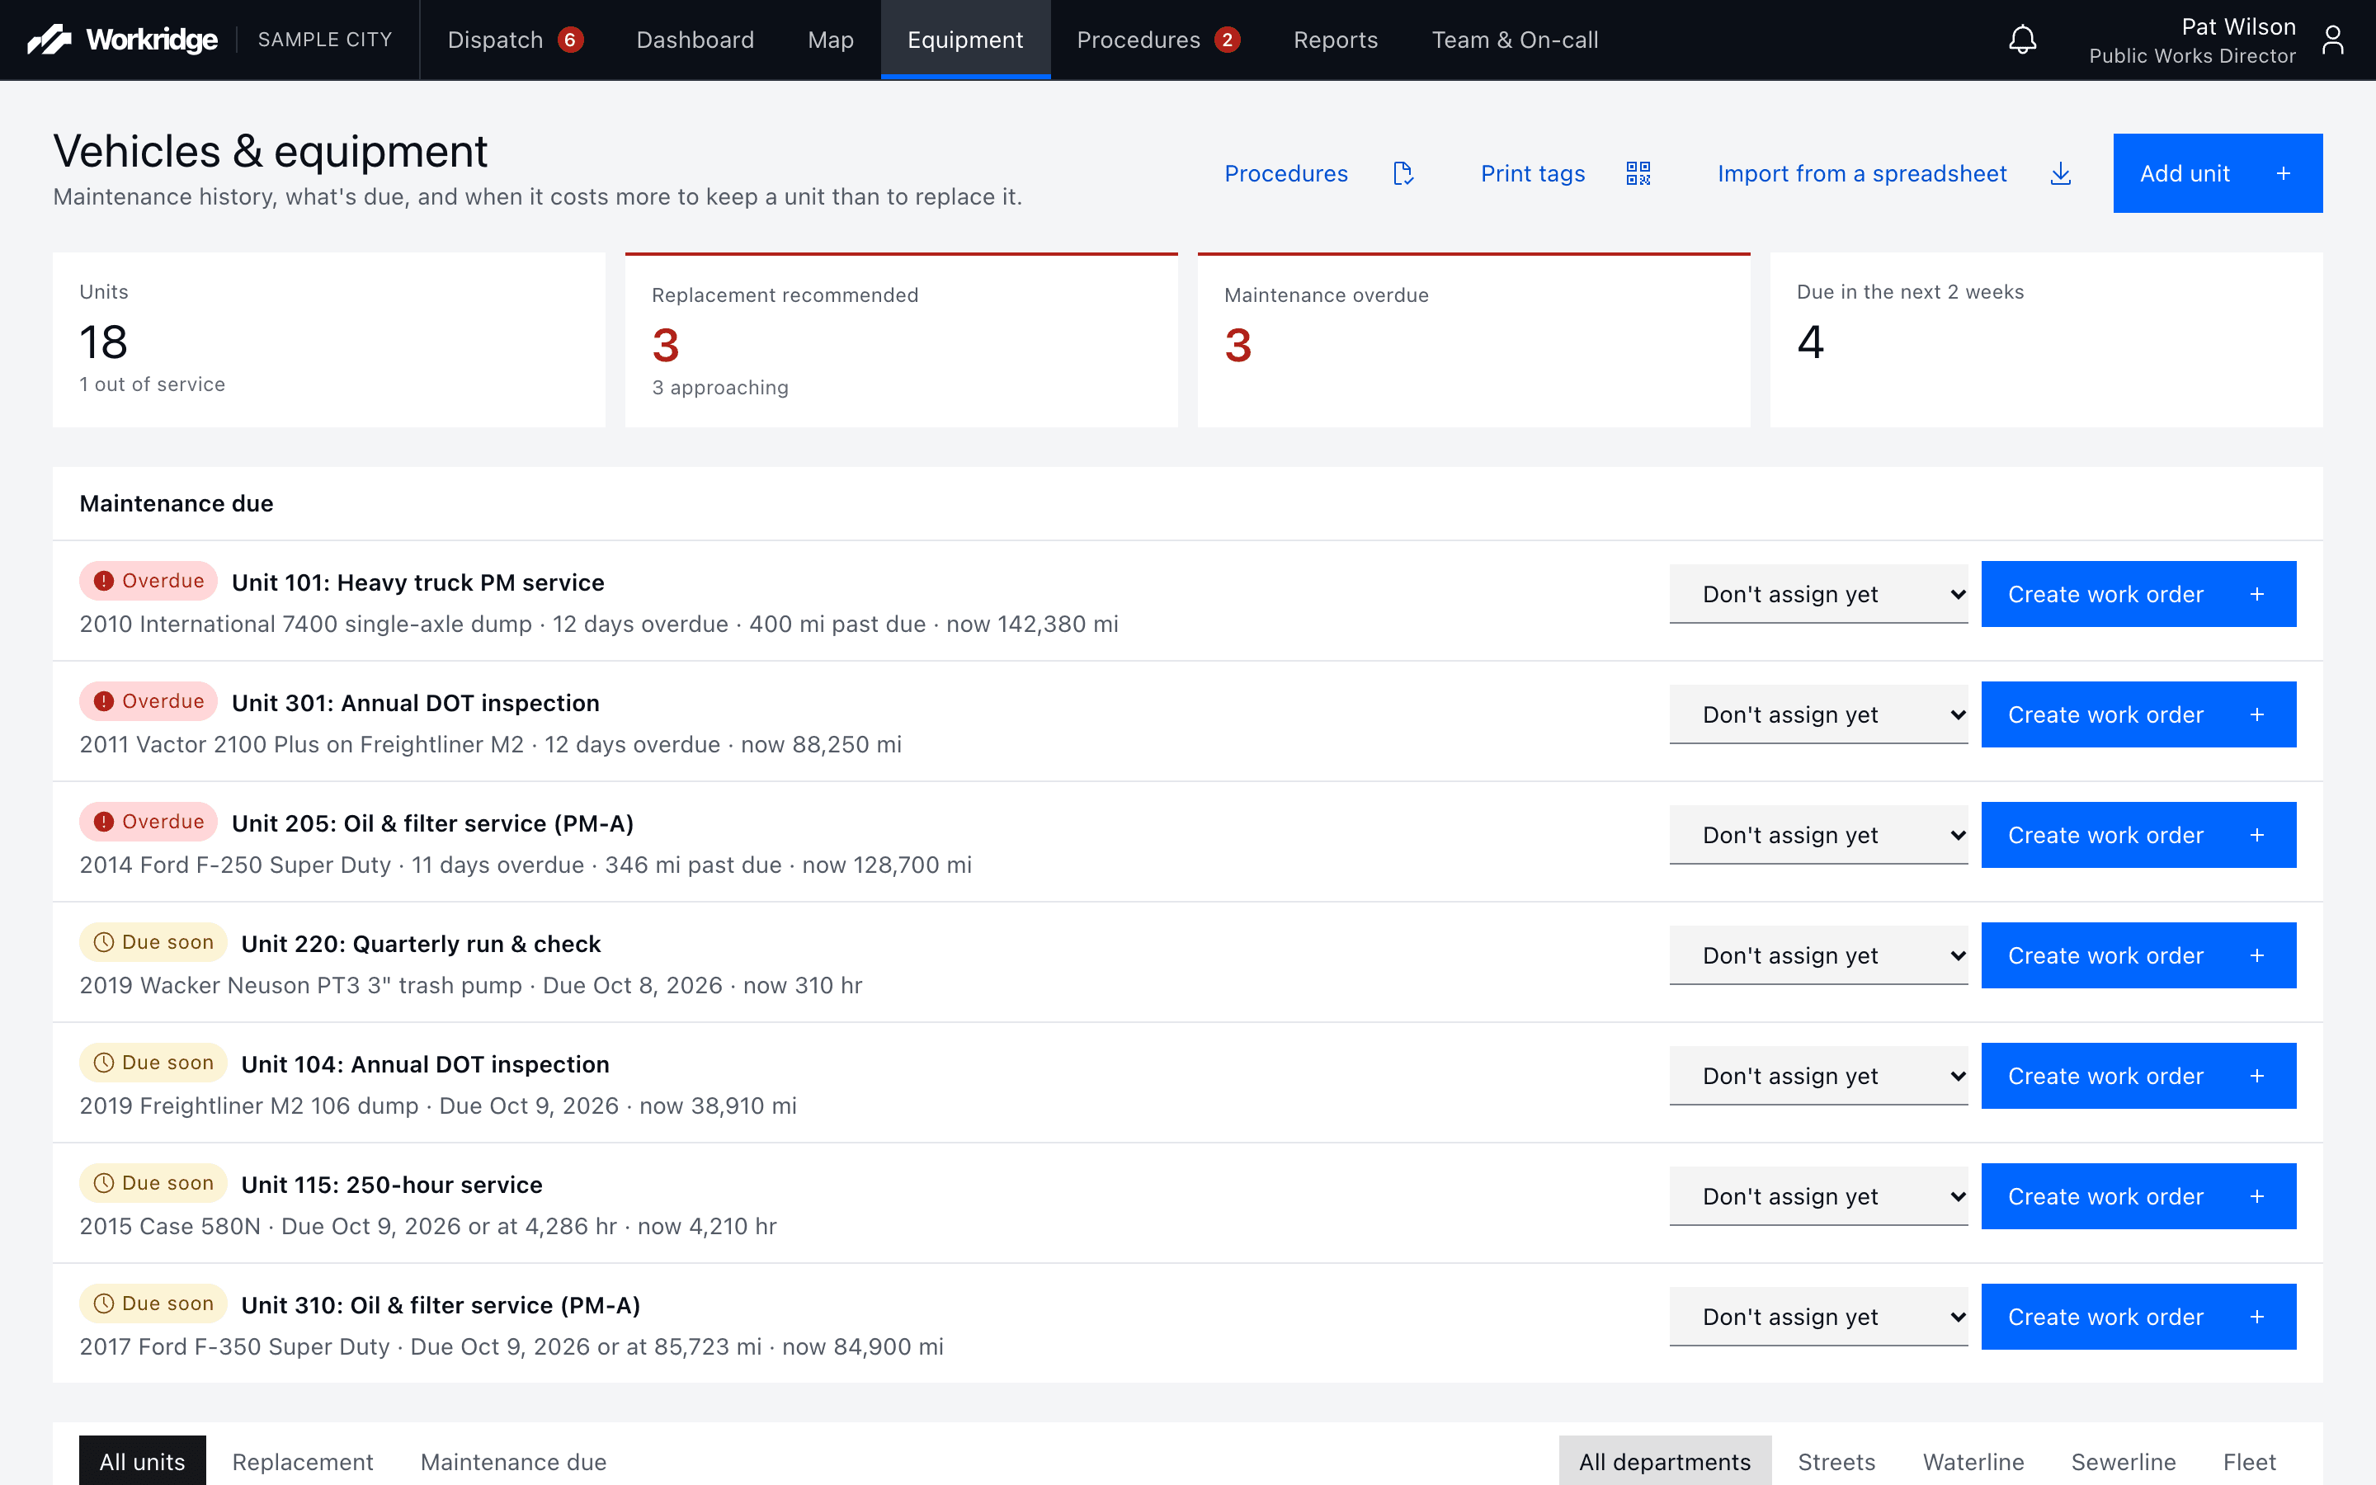
Task: Click the Add unit button
Action: click(2218, 174)
